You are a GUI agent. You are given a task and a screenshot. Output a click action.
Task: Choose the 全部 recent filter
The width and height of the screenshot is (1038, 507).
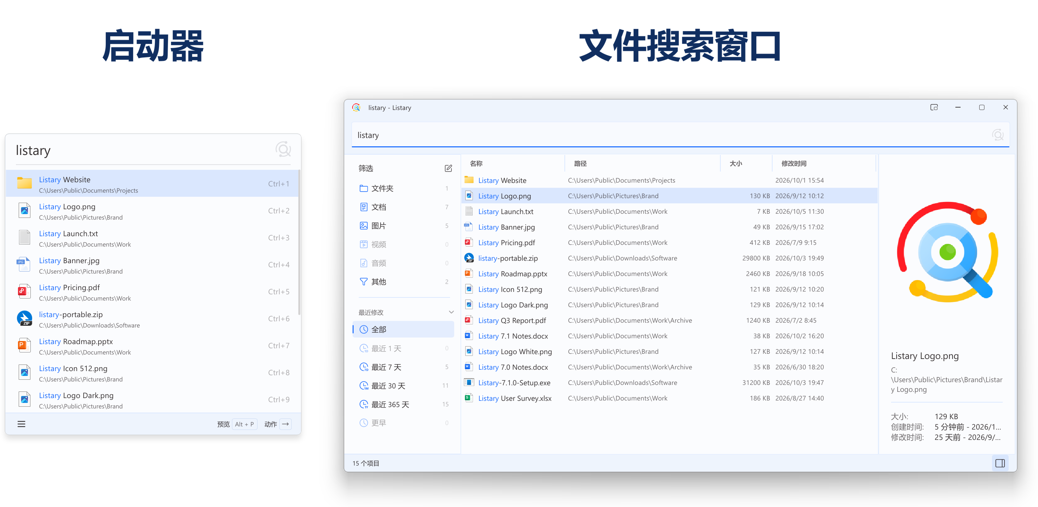pos(403,329)
